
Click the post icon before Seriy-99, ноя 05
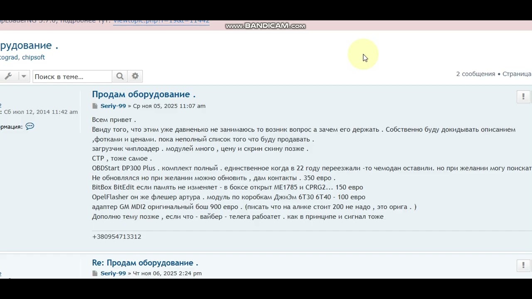(95, 106)
